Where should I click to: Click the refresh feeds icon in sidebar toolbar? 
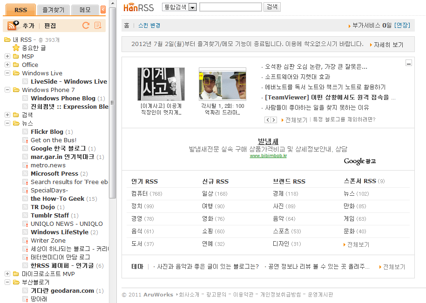(86, 26)
